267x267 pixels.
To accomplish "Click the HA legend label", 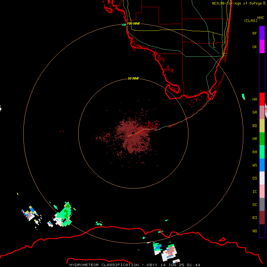I will coord(255,99).
